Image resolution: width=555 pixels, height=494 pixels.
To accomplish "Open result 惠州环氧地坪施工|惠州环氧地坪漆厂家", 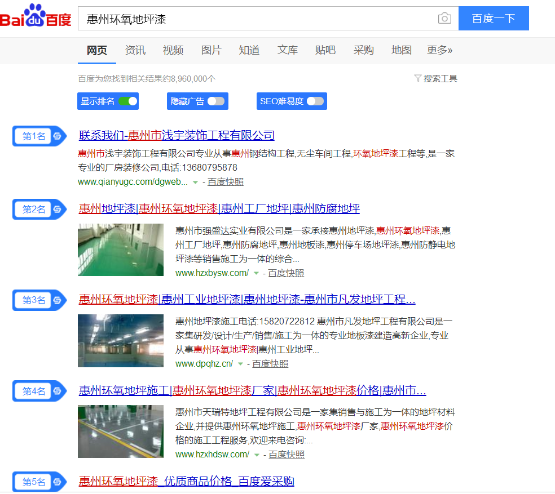I will tap(252, 390).
